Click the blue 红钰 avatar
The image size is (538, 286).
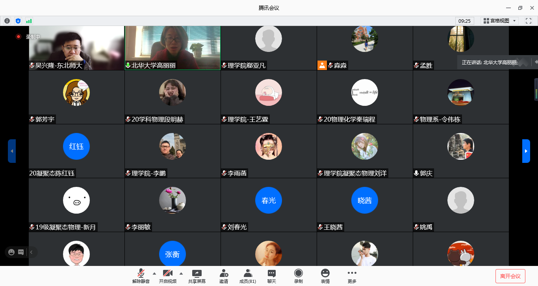pyautogui.click(x=76, y=146)
